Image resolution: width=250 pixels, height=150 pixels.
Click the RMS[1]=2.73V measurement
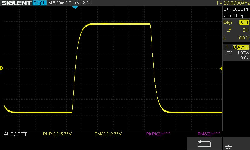(x=108, y=134)
